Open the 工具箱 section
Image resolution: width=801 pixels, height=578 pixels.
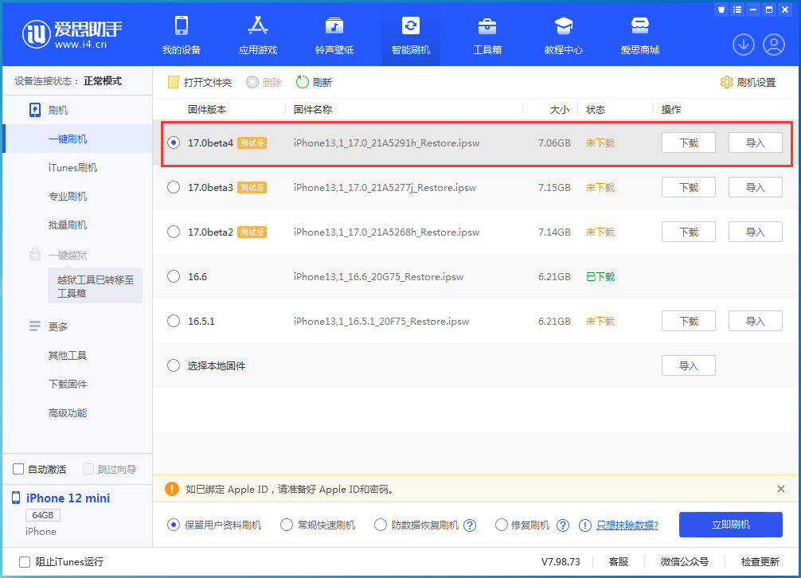click(486, 35)
